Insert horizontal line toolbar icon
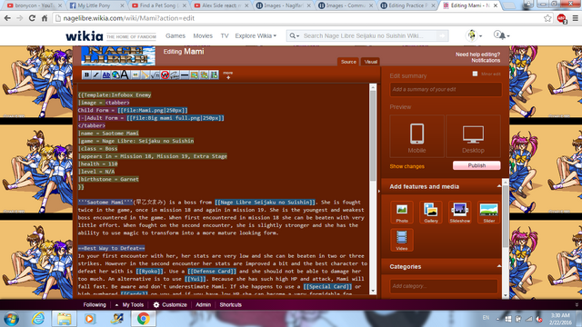 pyautogui.click(x=185, y=74)
